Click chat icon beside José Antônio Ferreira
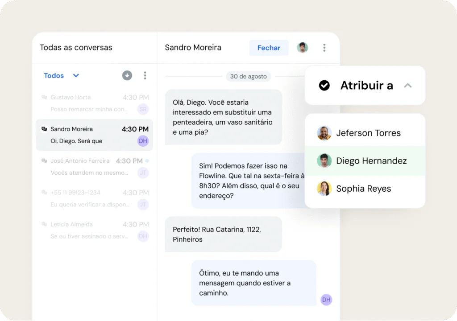Screen dimensions: 457x321 point(44,160)
